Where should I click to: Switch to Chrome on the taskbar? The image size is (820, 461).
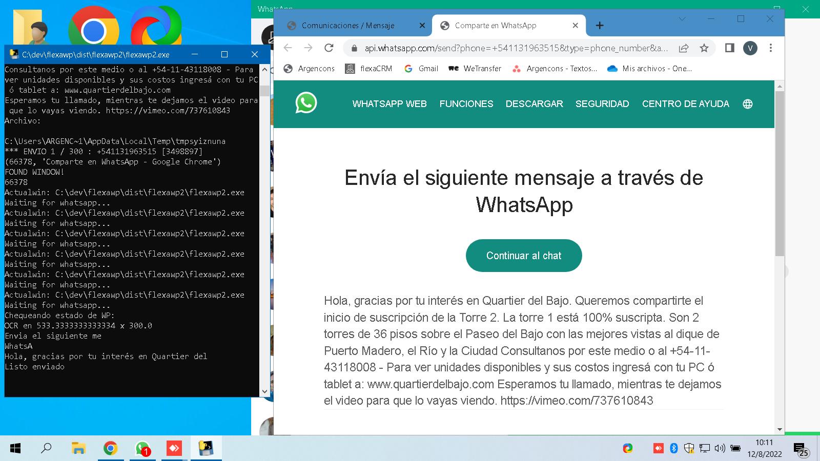pyautogui.click(x=110, y=449)
